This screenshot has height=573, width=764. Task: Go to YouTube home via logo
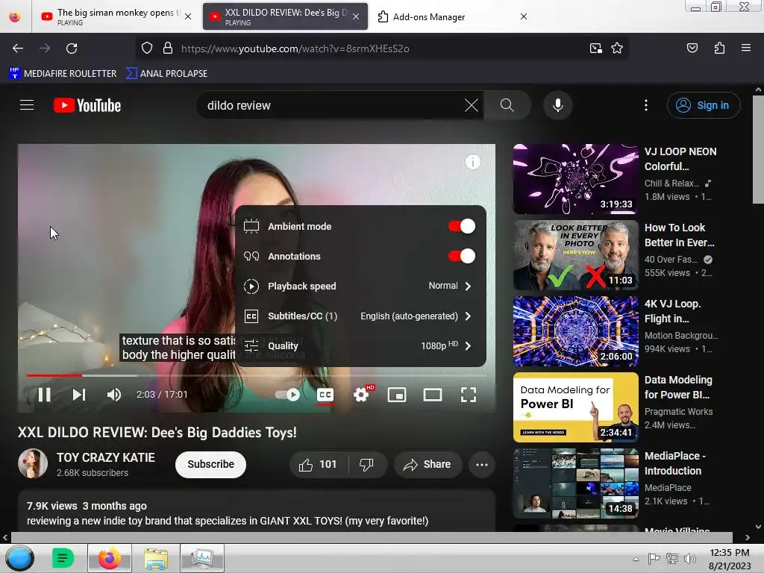87,105
